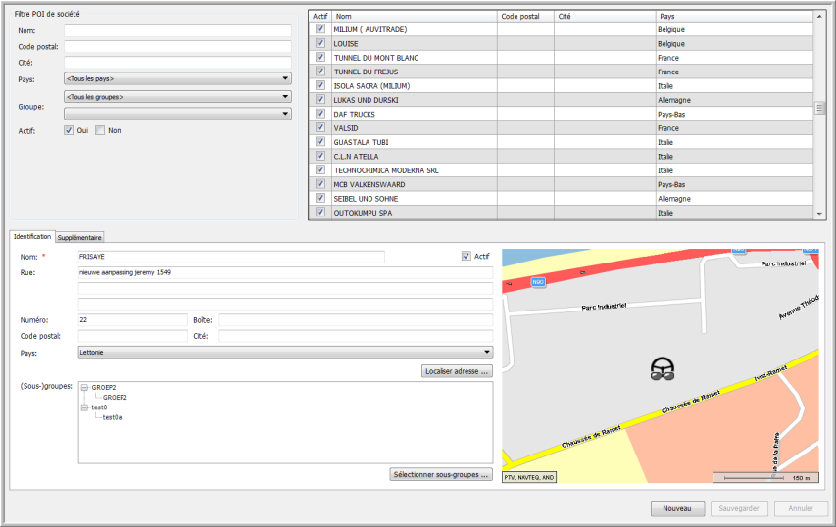Click the Sélectionner sous-groupes button

click(441, 475)
